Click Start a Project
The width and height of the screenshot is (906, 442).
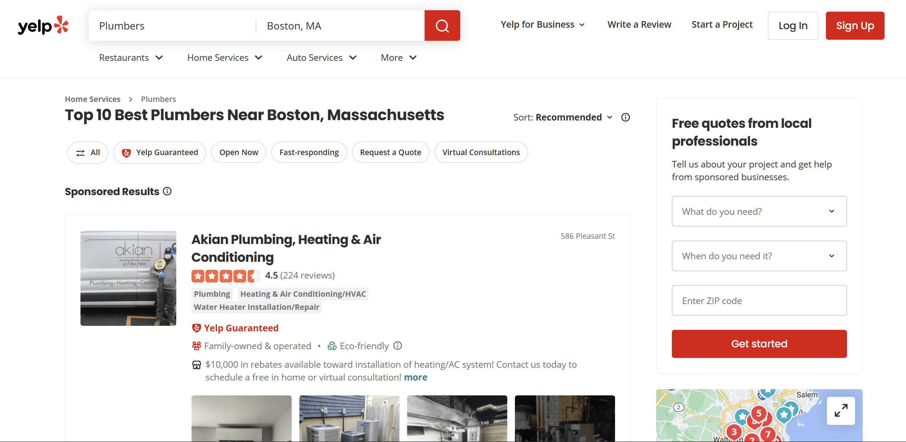point(722,24)
